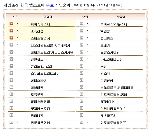Image resolution: width=151 pixels, height=132 pixels.
Task: Choose 카트라이더러쉬 in the list
Action: (111, 59)
